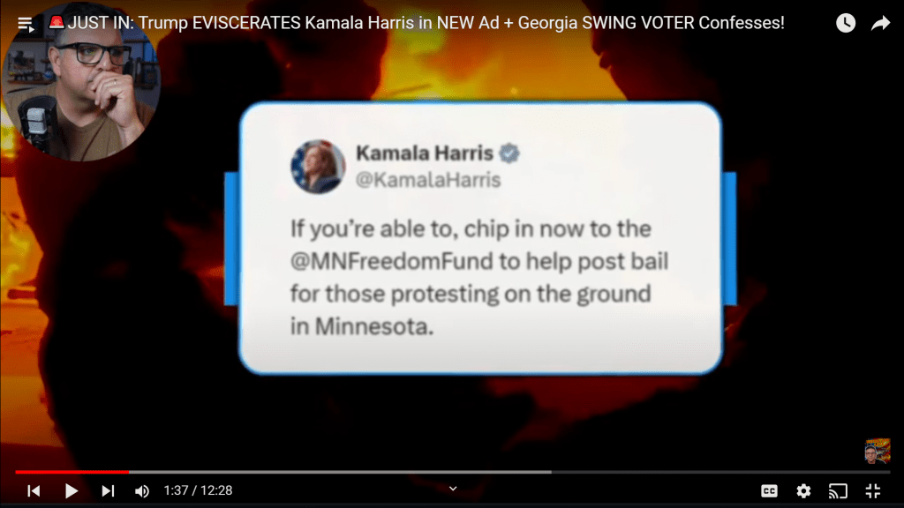Expand the chevron below the progress bar

453,489
